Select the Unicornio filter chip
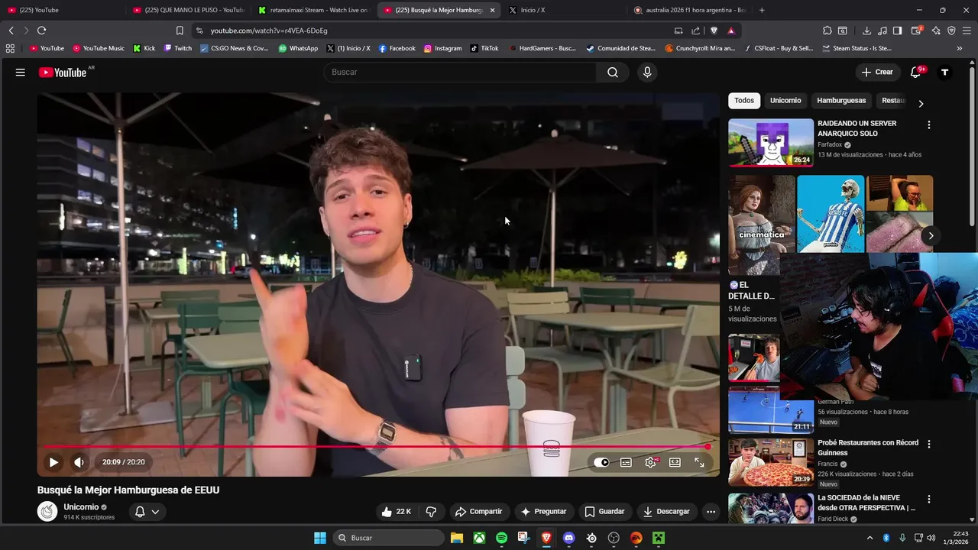978x550 pixels. pos(785,101)
